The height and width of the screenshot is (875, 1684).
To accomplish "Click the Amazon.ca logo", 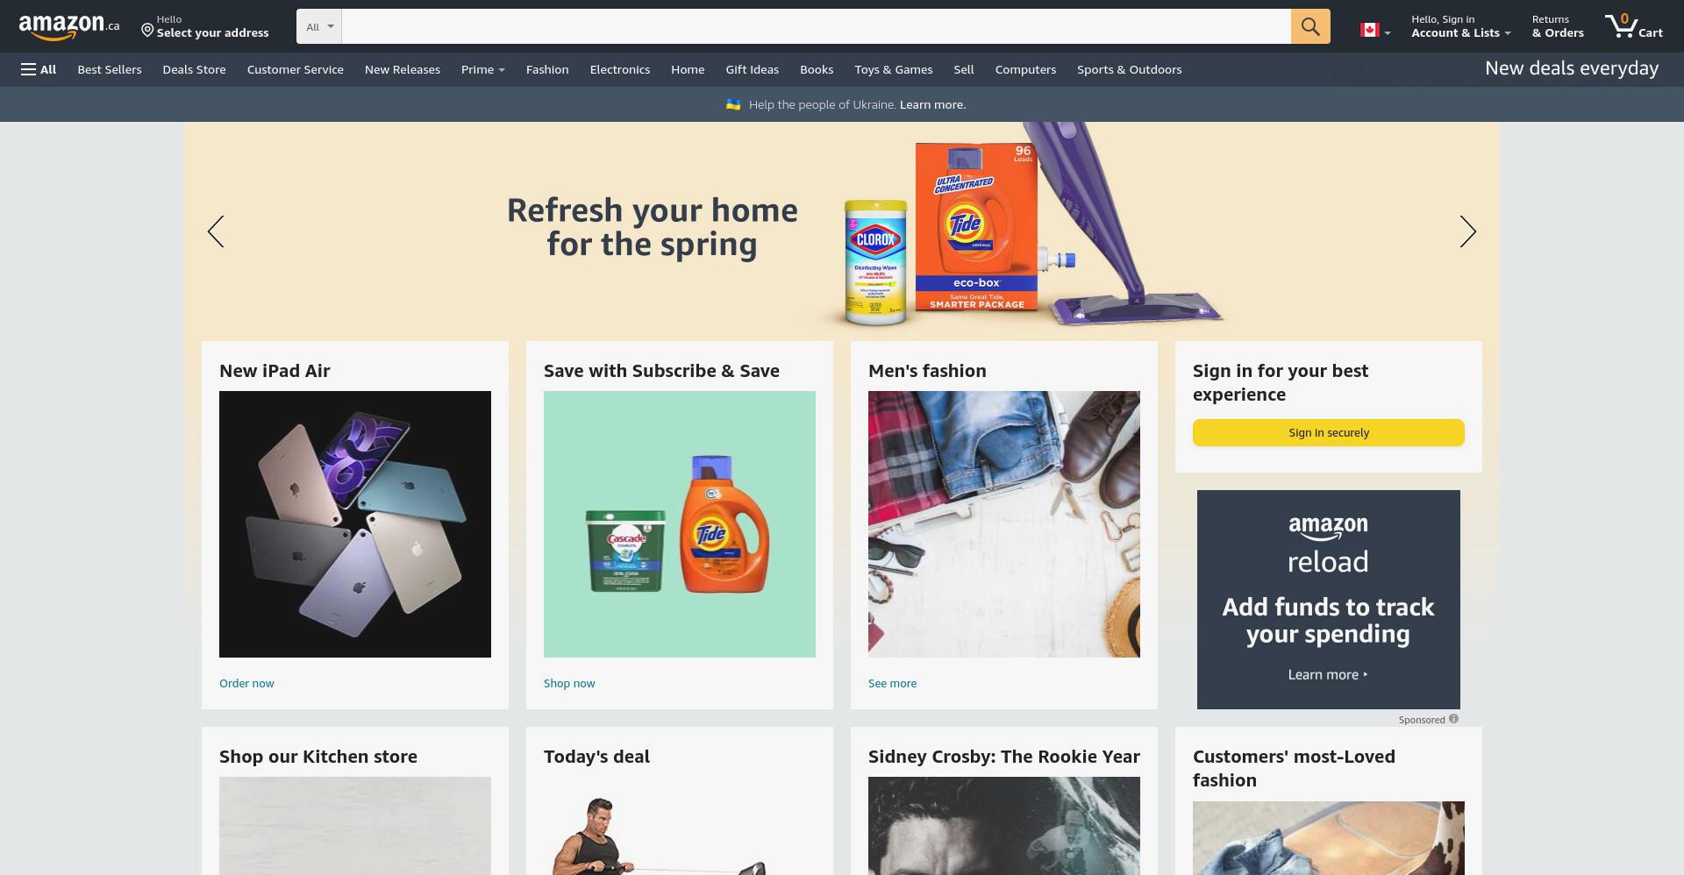I will tap(69, 26).
